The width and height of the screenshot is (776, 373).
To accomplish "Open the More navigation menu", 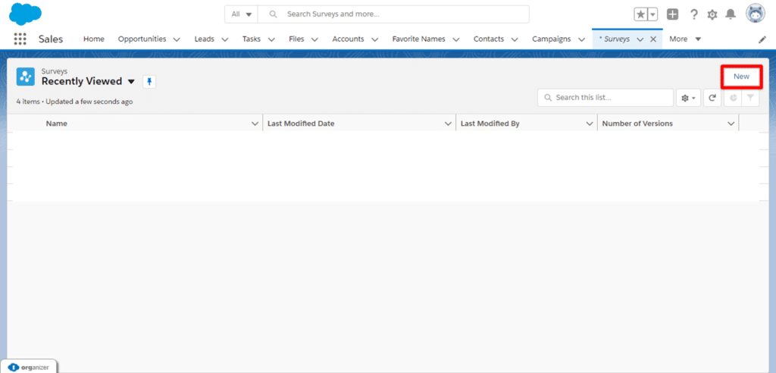I will pyautogui.click(x=685, y=39).
